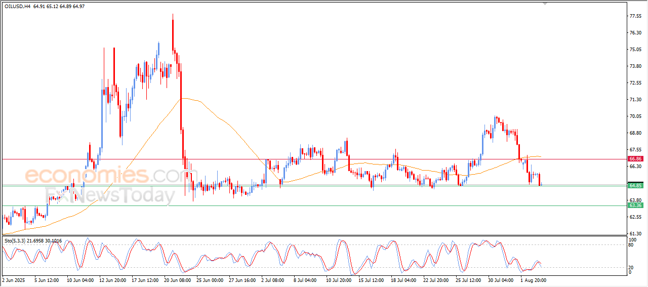This screenshot has width=648, height=287.
Task: Click the 2 Jun 2025 date label
Action: click(13, 279)
